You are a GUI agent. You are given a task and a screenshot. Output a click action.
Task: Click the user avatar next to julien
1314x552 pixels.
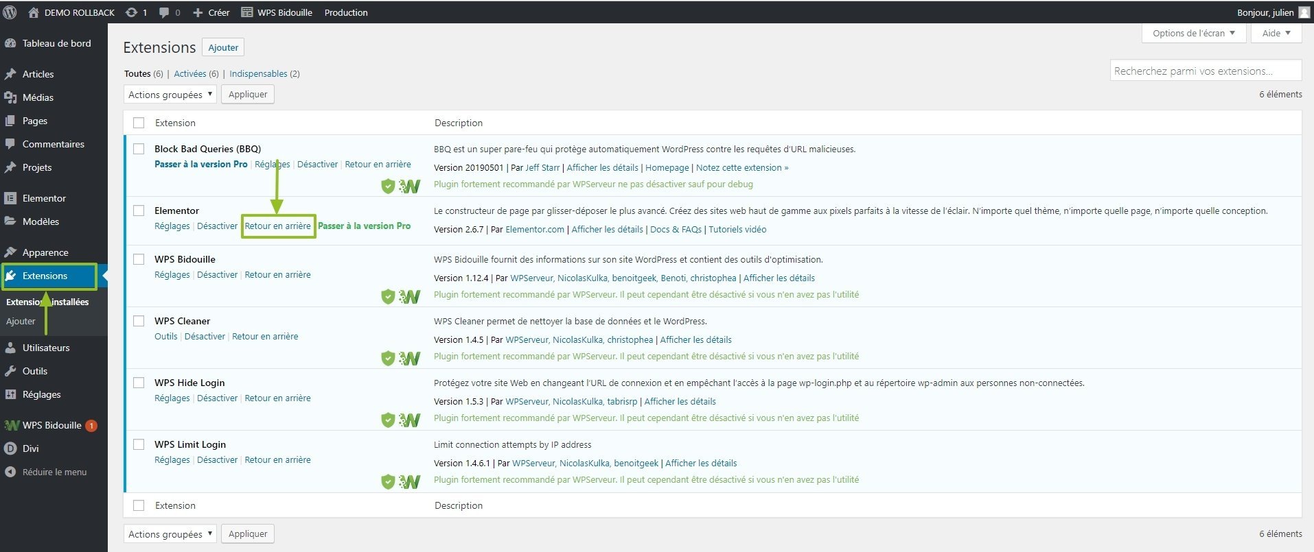click(1304, 12)
